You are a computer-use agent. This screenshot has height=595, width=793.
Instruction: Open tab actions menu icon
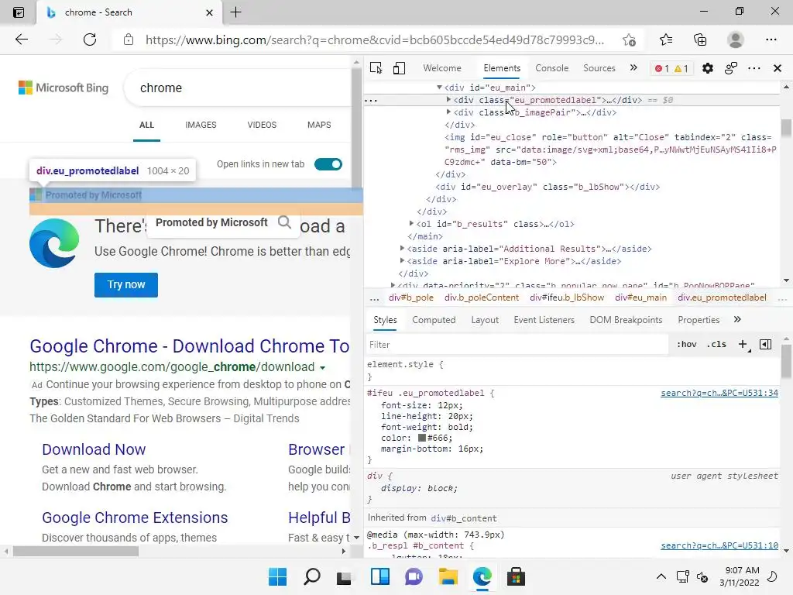(19, 12)
